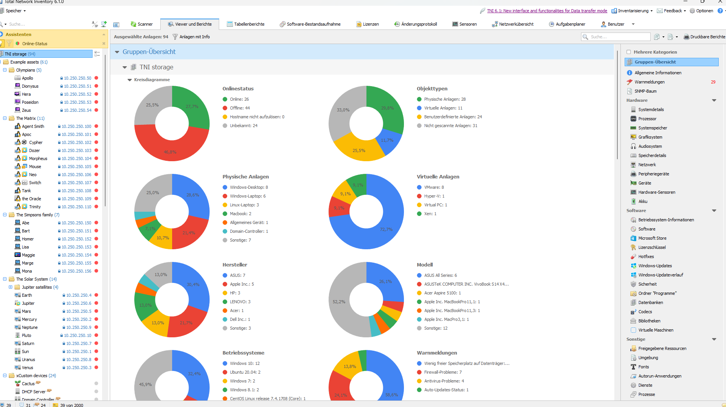The width and height of the screenshot is (726, 407).
Task: Collapse the TNI storage section header
Action: (x=125, y=67)
